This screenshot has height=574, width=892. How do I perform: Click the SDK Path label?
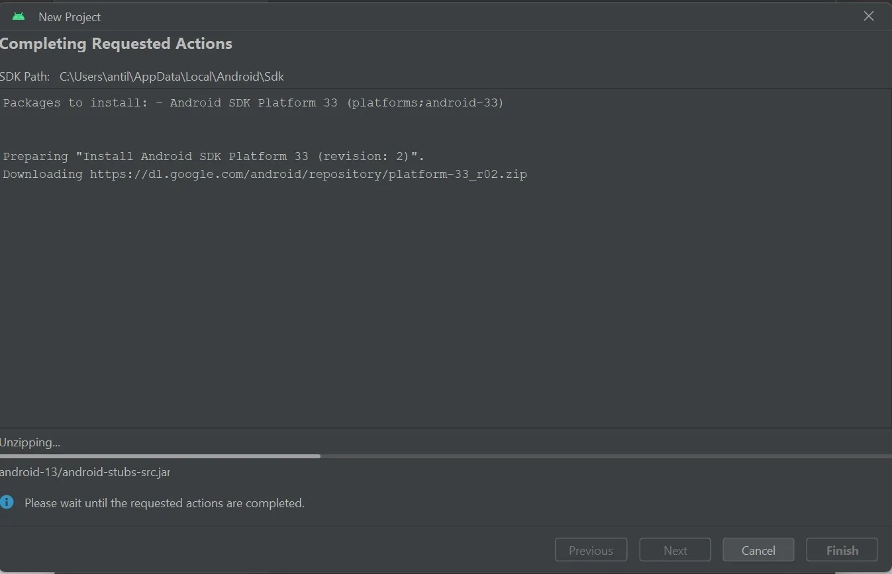click(25, 77)
